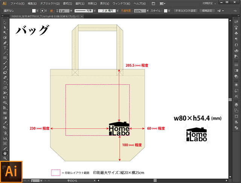The width and height of the screenshot is (241, 183).
Task: Click the Bridge icon in menu bar
Action: (x=153, y=3)
